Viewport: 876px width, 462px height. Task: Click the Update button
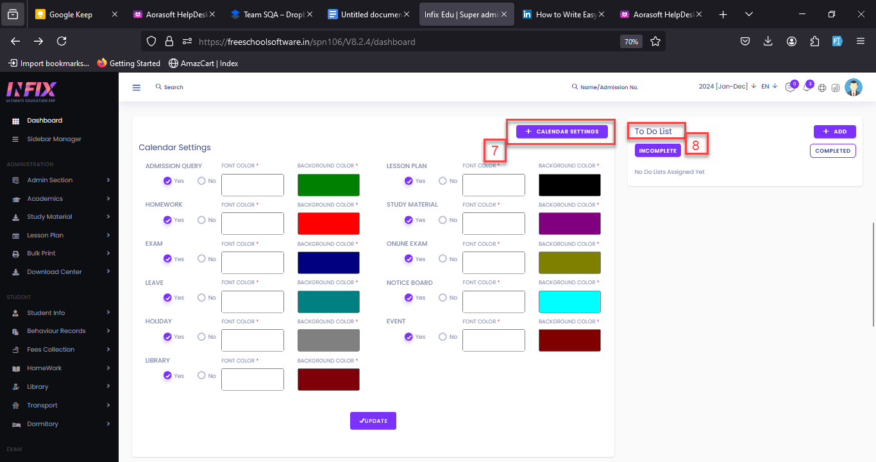point(373,421)
